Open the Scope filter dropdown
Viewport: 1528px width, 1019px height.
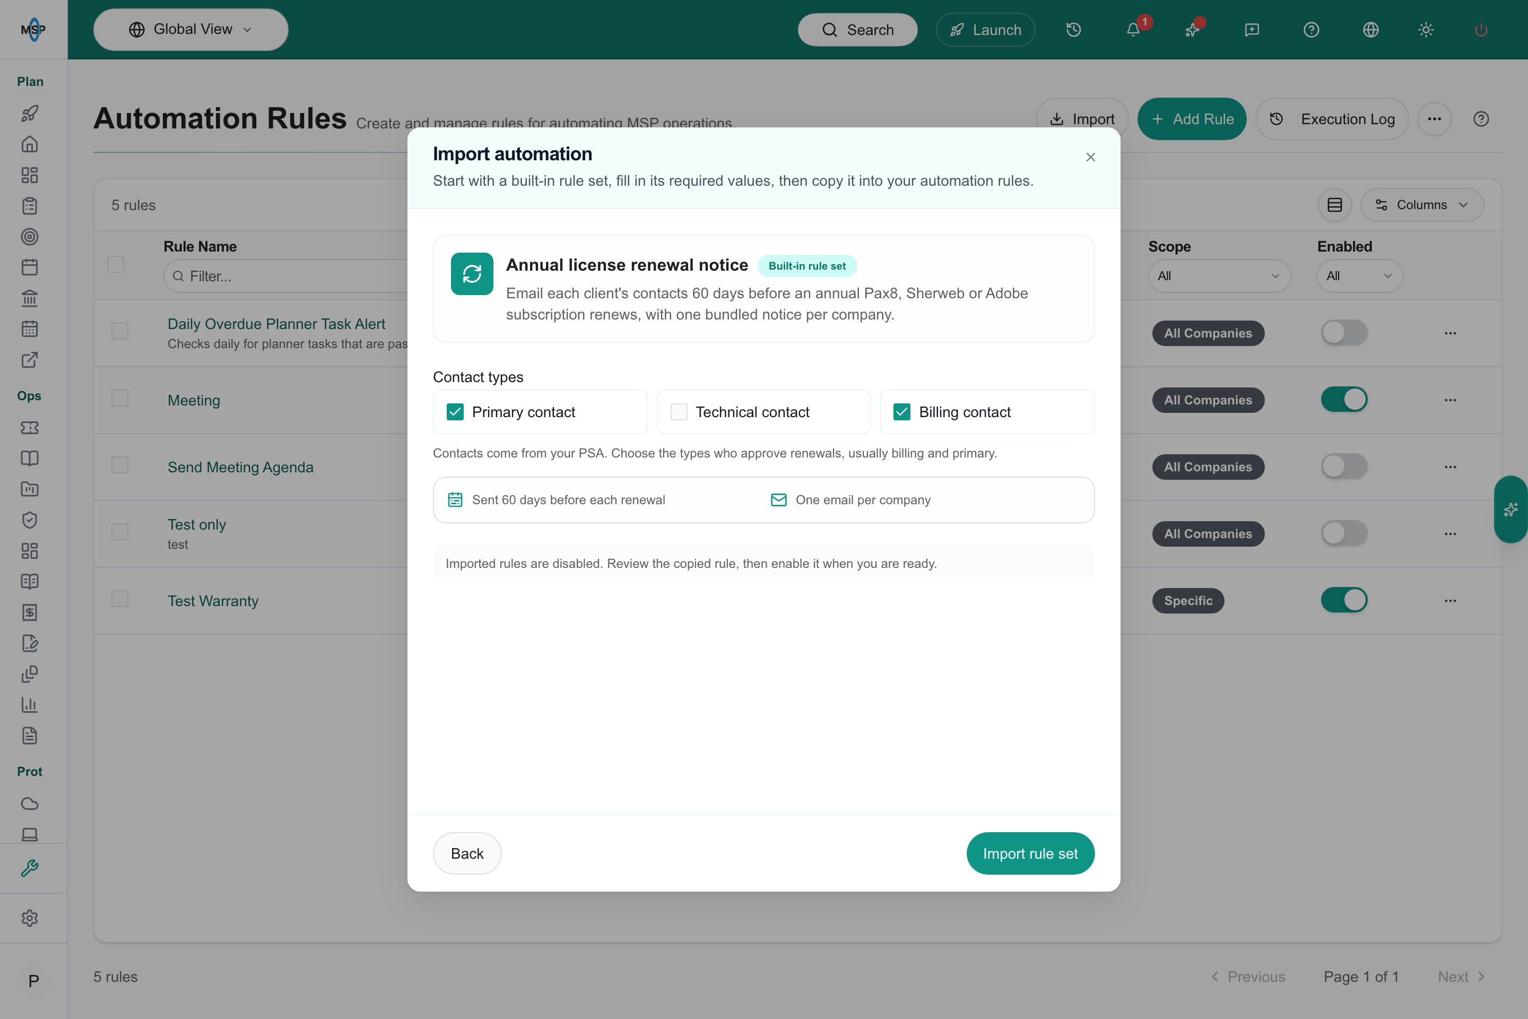pyautogui.click(x=1219, y=276)
